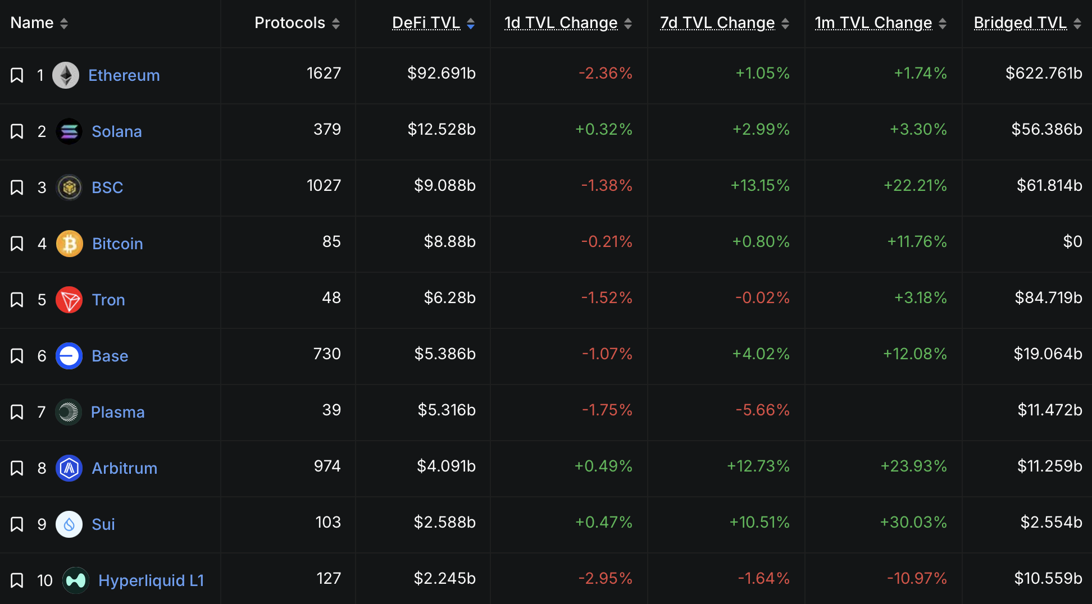Click the Base chain logo icon

click(69, 356)
